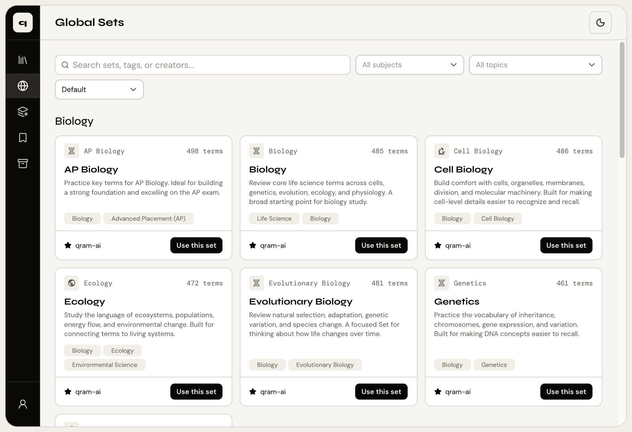
Task: Click the '498 terms' count
Action: pos(205,151)
